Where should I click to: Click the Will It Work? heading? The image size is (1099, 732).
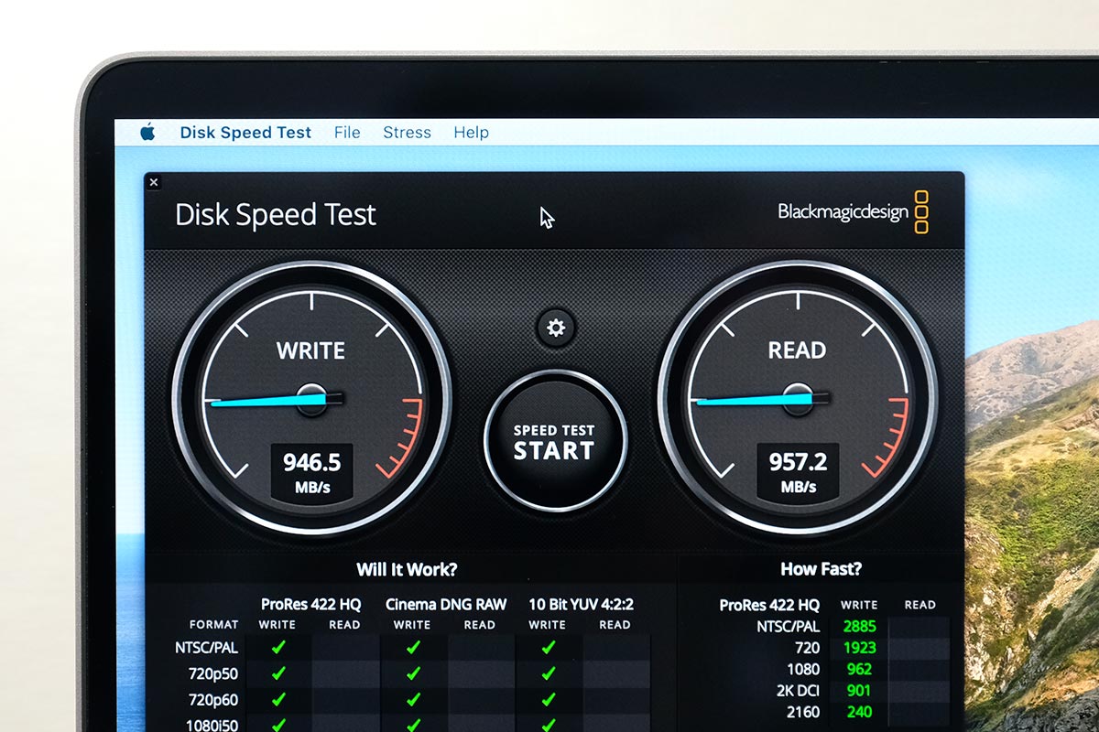point(407,569)
